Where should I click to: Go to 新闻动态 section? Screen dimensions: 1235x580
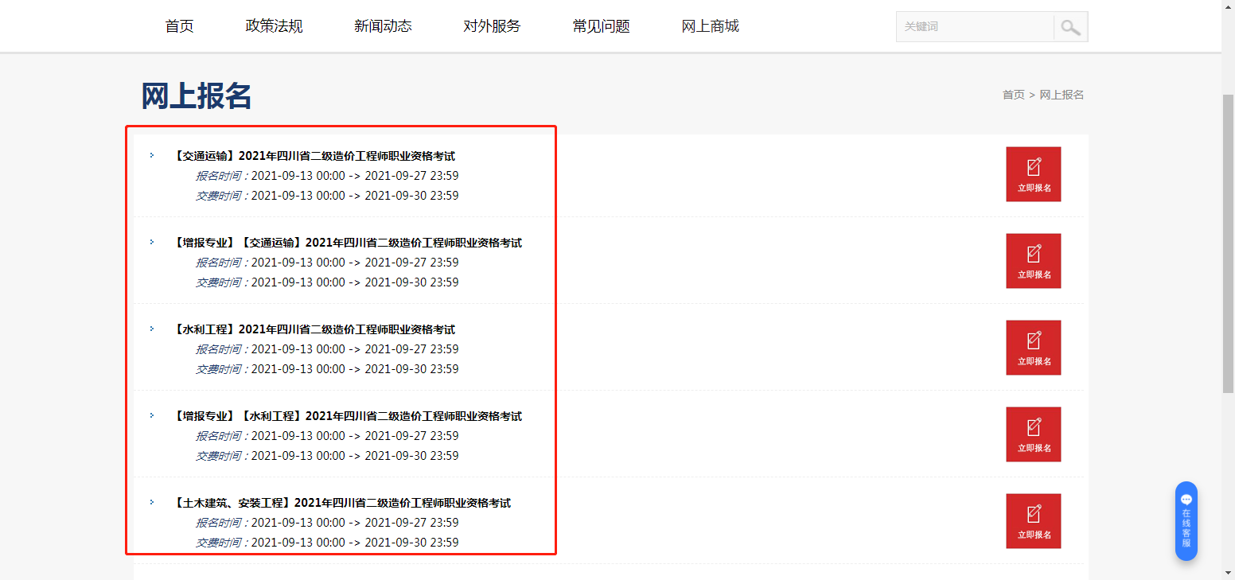click(x=383, y=26)
